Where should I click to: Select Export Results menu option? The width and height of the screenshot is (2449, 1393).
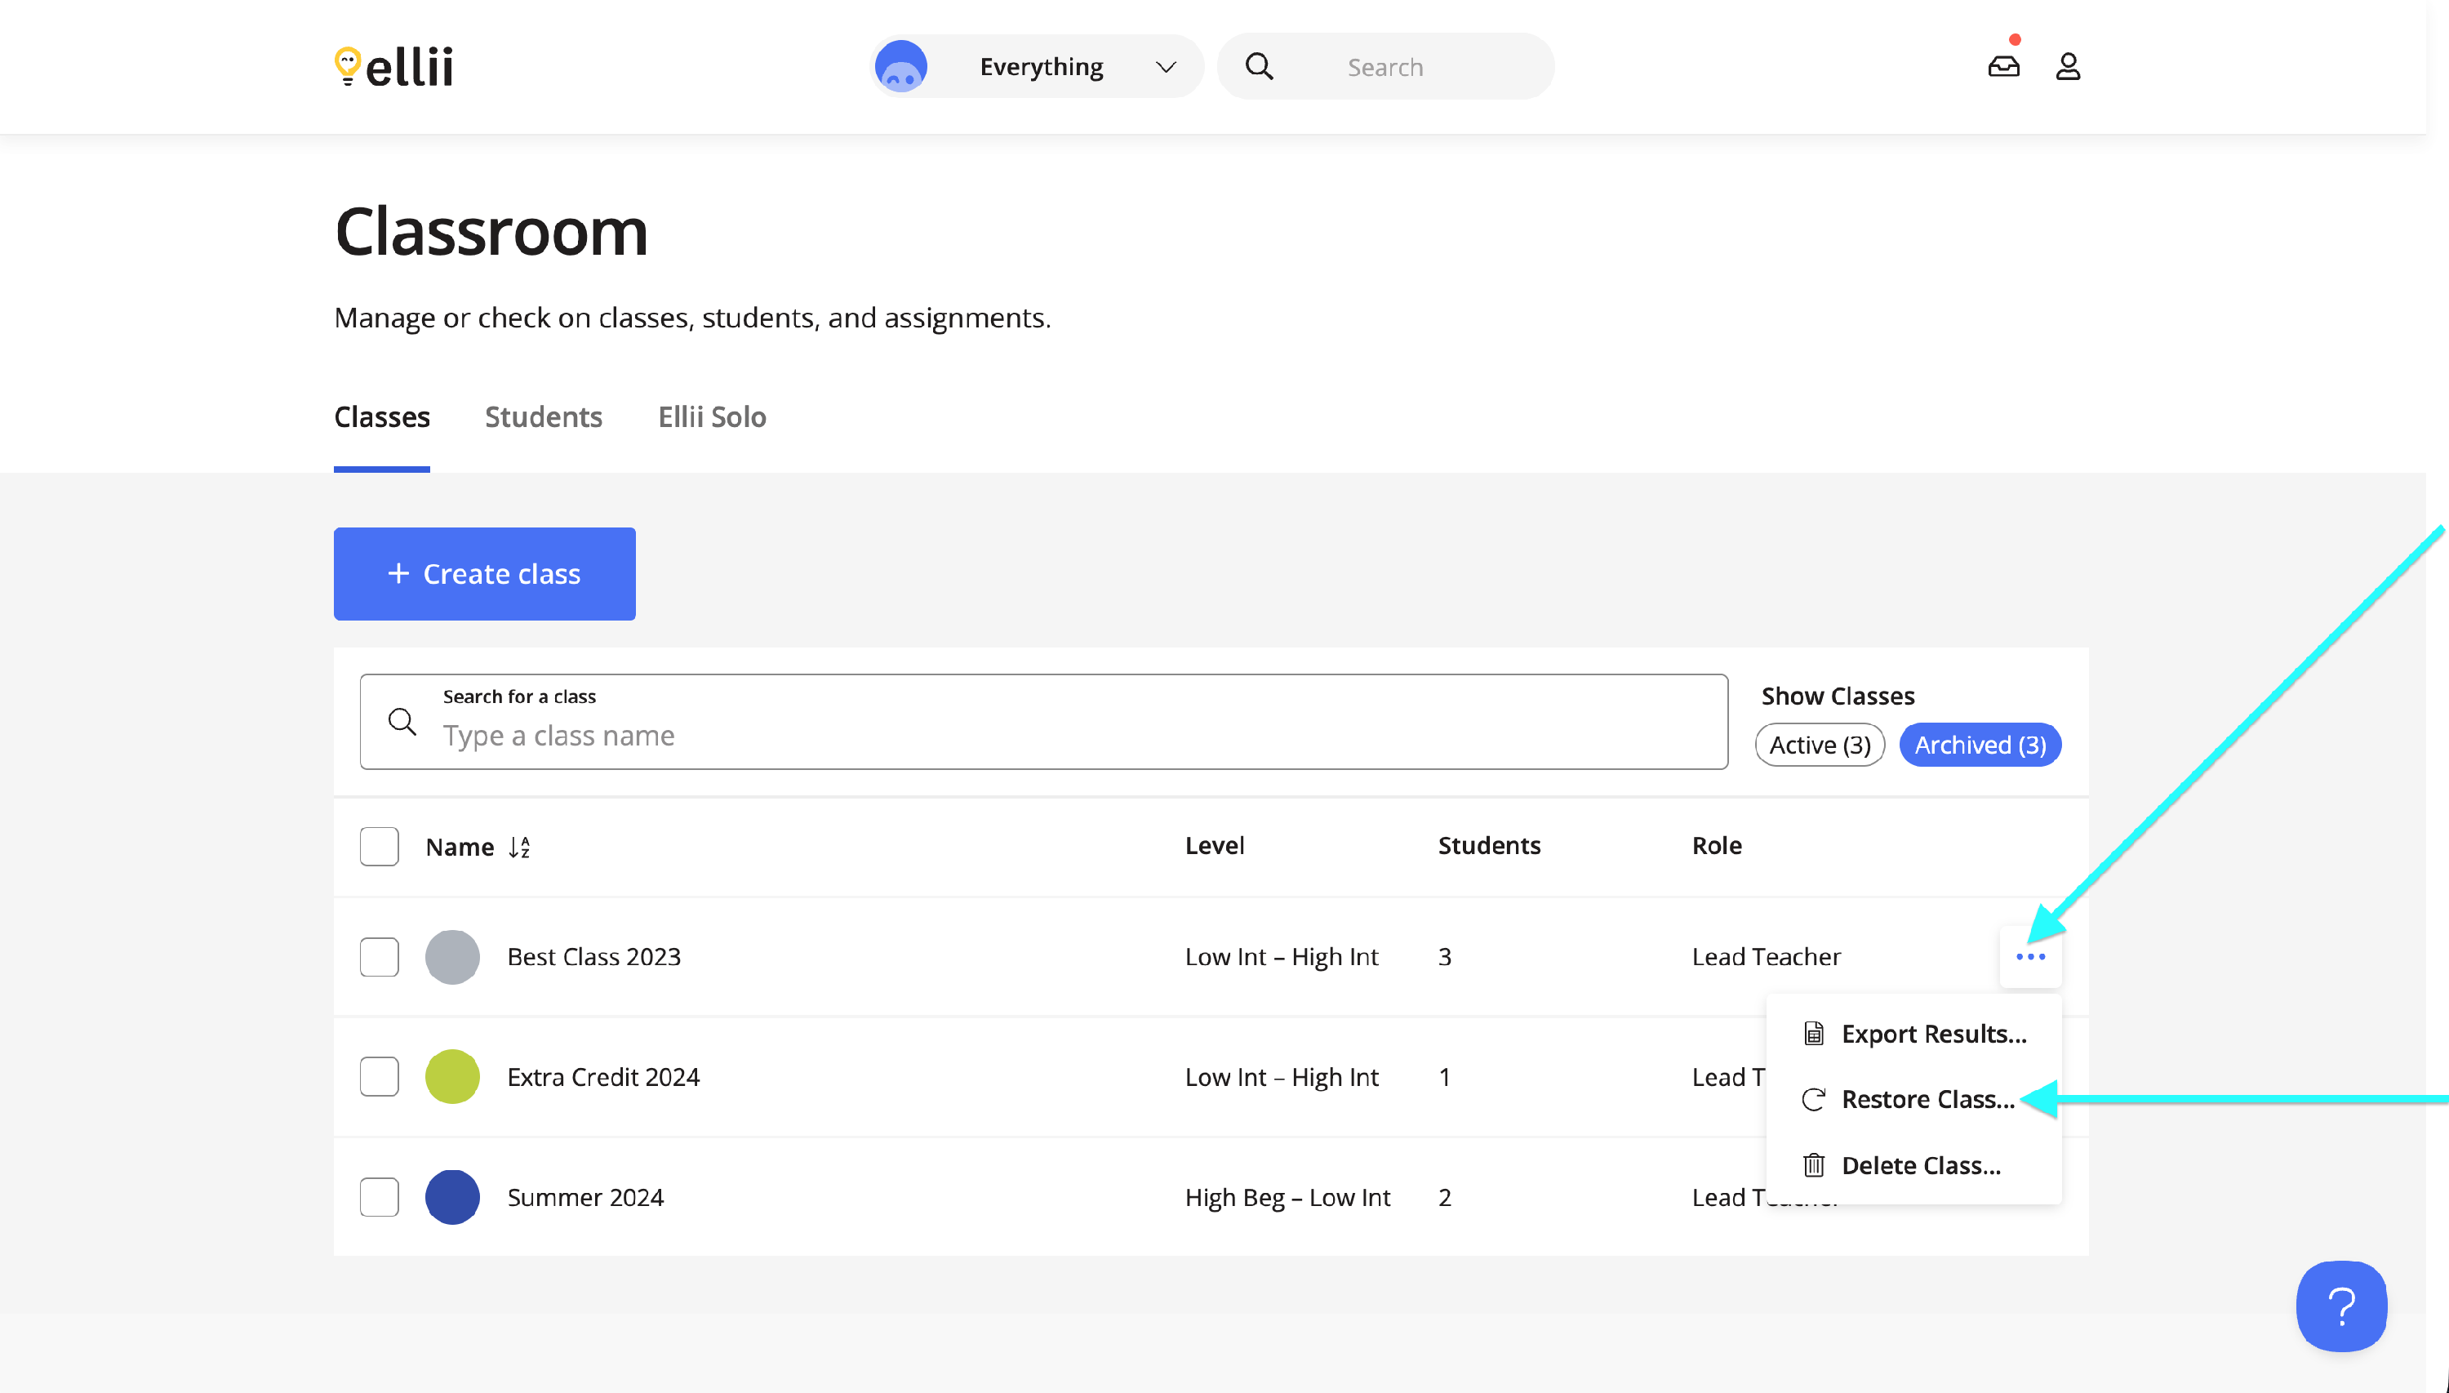pos(1932,1033)
